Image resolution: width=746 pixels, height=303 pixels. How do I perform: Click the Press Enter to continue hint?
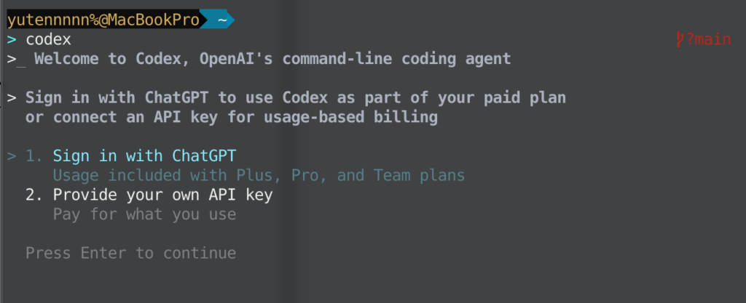[x=131, y=253]
